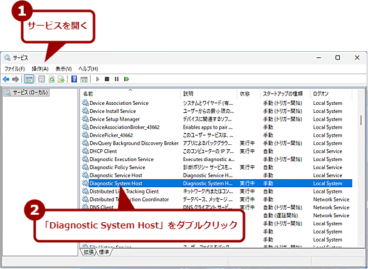Select the DHCP Client service row
The image size is (368, 269).
(217, 151)
